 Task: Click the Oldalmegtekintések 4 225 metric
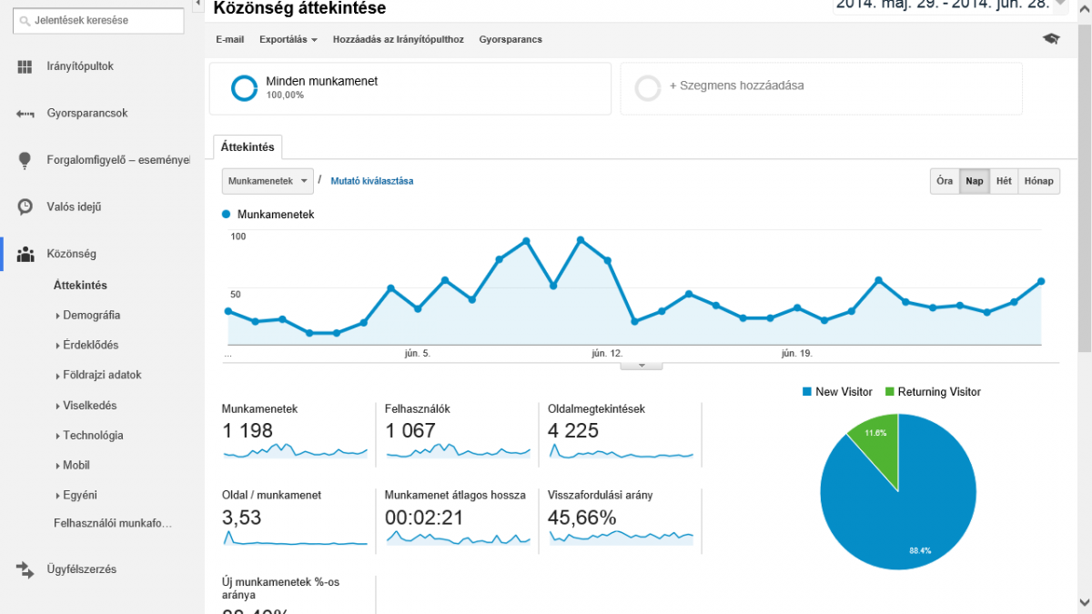pyautogui.click(x=621, y=433)
